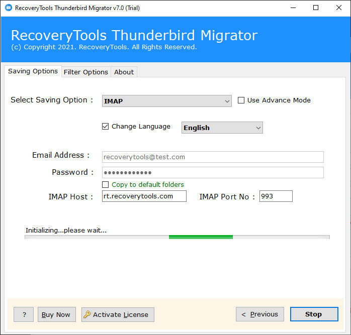Click the question mark help button
Viewport: 351px width, 335px height.
24,314
